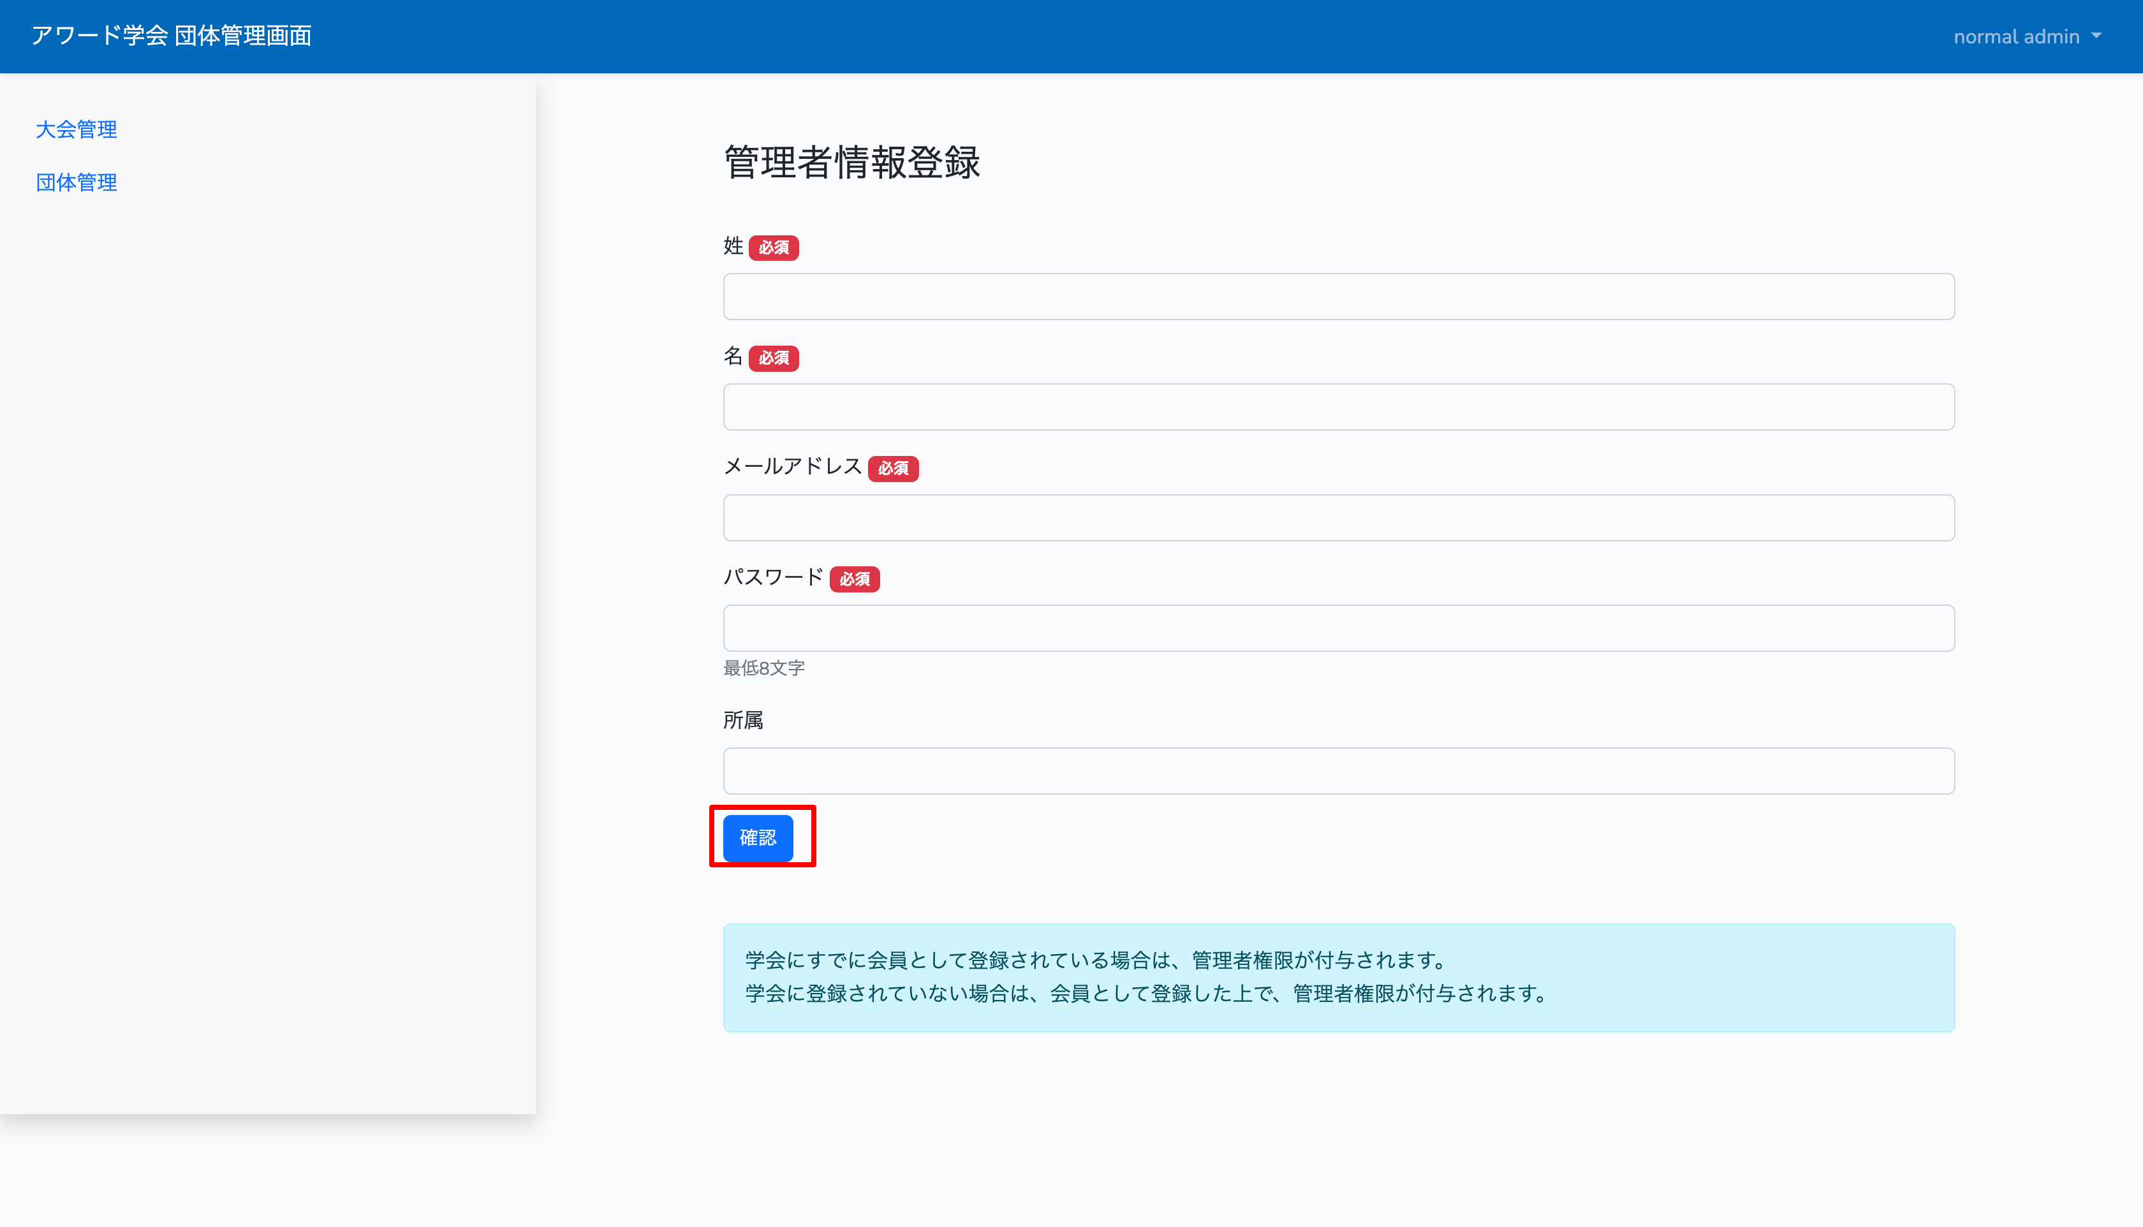Click the 最低8文字 hint text
Image resolution: width=2143 pixels, height=1227 pixels.
[763, 668]
